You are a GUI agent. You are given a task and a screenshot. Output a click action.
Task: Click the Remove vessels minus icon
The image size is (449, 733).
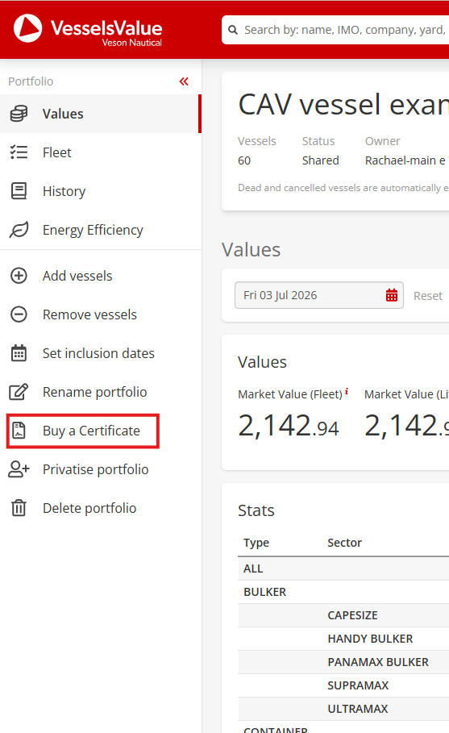[x=19, y=314]
